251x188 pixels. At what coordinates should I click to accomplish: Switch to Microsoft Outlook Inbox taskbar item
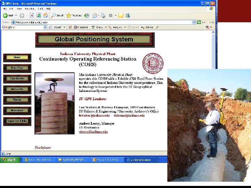(x=39, y=160)
